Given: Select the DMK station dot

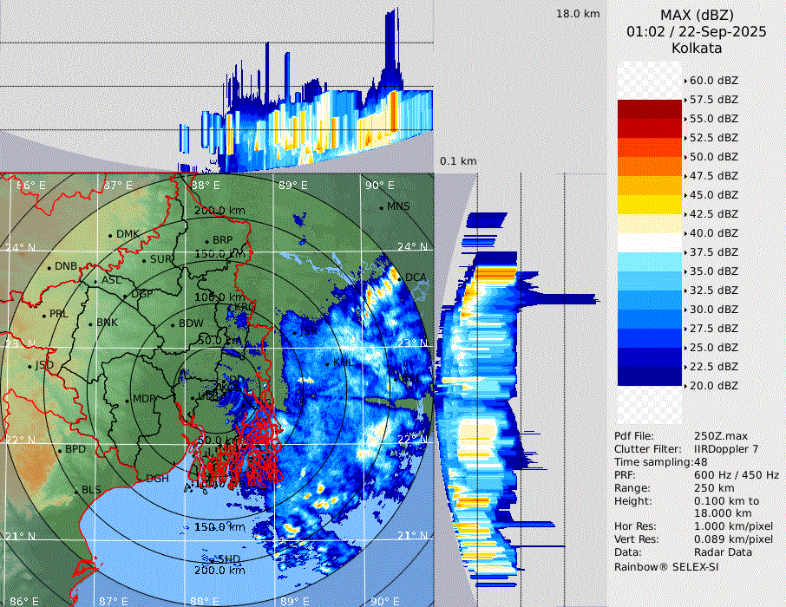Looking at the screenshot, I should [x=111, y=235].
